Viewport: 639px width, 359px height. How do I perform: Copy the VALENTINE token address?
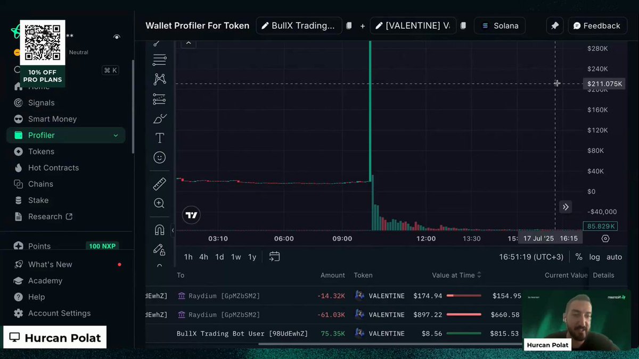463,26
